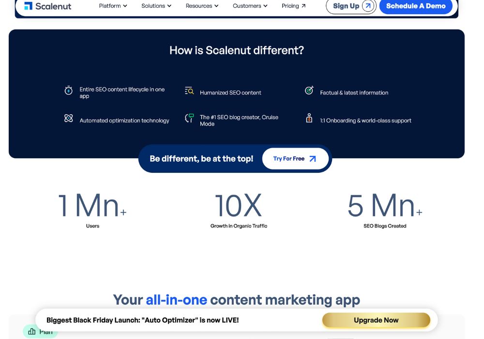Click the knot icon beside 'Automated optimization technology'
The image size is (484, 339).
pyautogui.click(x=68, y=118)
